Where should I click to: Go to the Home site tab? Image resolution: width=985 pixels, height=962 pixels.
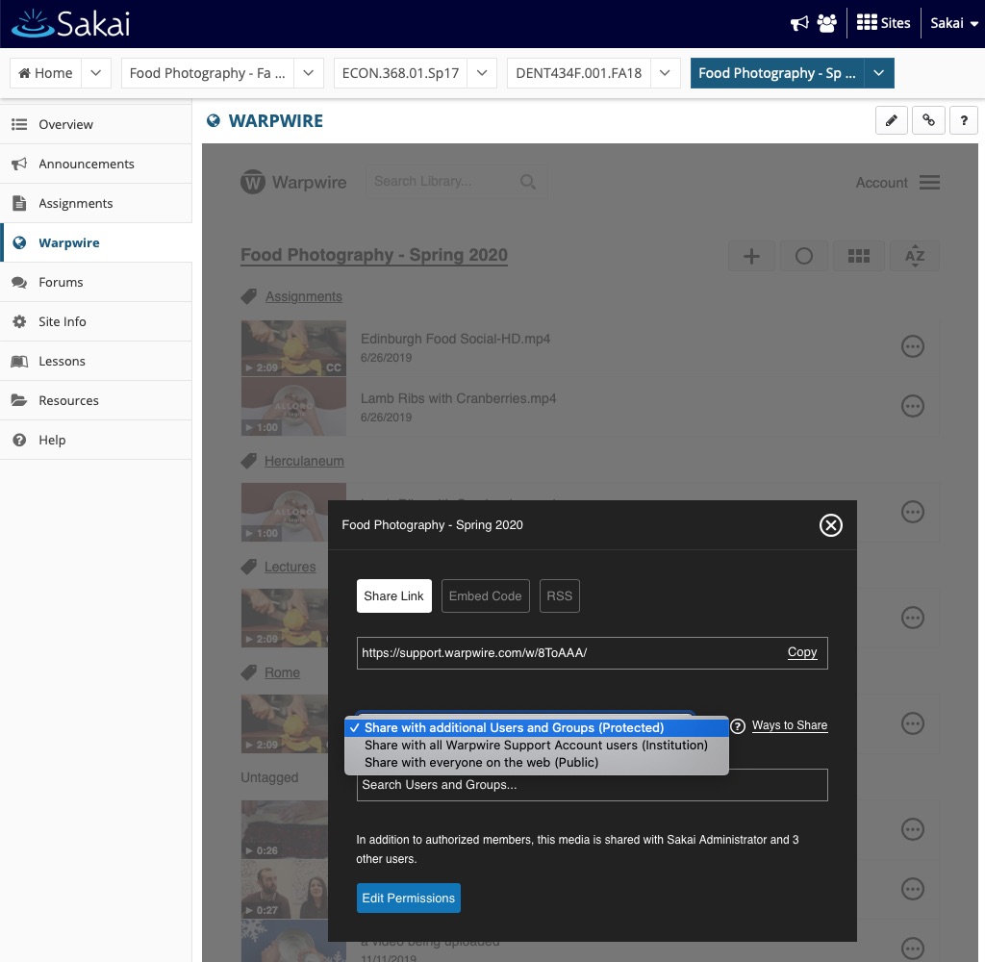pos(46,73)
